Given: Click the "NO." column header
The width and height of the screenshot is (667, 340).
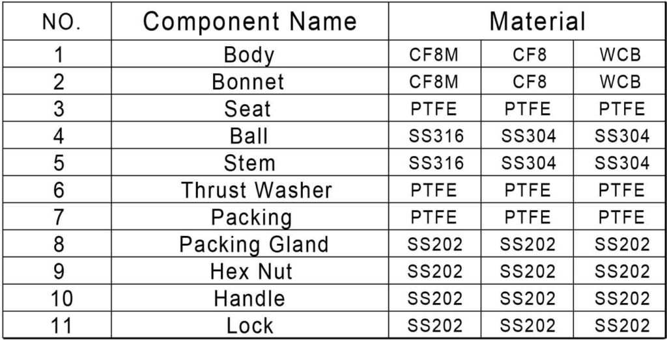Looking at the screenshot, I should pyautogui.click(x=60, y=22).
